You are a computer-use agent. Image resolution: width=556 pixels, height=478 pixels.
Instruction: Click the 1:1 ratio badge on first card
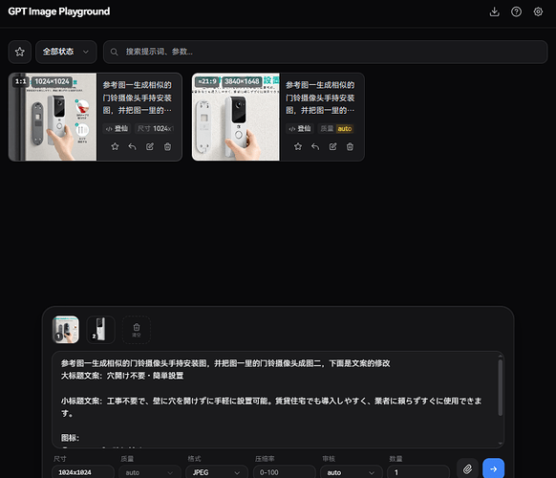pyautogui.click(x=21, y=81)
